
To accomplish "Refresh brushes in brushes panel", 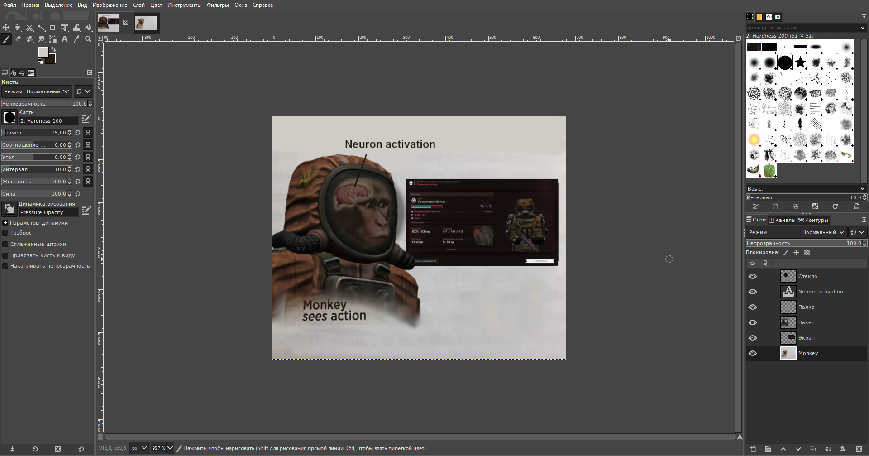I will 835,206.
